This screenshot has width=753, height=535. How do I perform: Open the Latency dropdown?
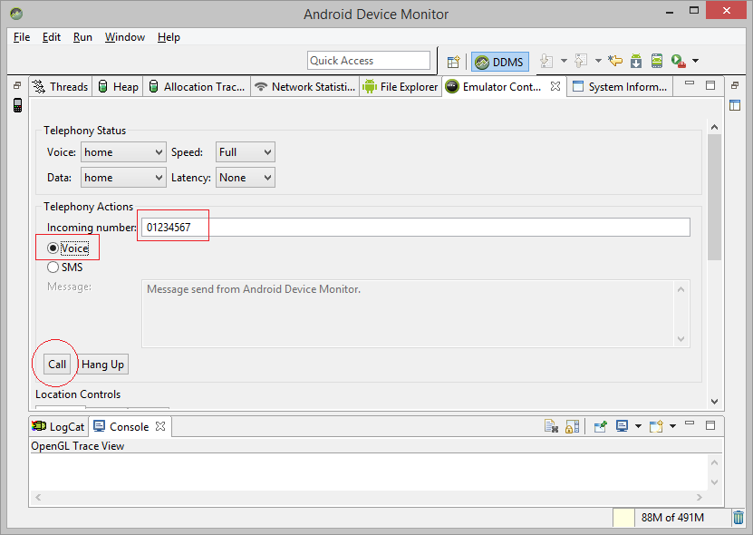[246, 178]
